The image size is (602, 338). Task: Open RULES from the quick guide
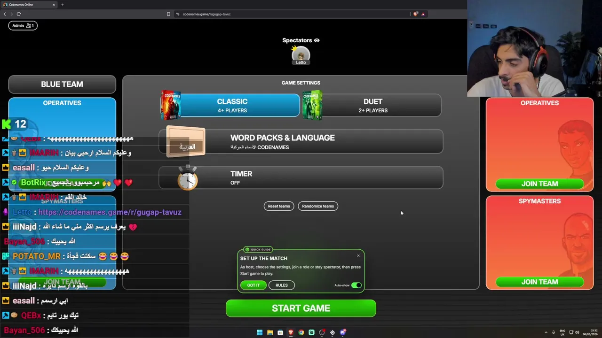tap(281, 285)
